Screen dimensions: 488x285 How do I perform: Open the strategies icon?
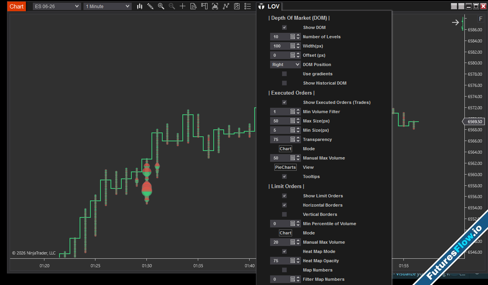(x=237, y=6)
